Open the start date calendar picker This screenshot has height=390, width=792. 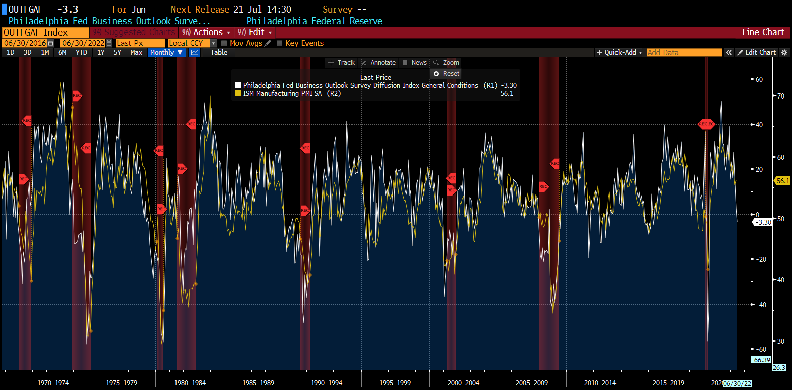pos(50,43)
